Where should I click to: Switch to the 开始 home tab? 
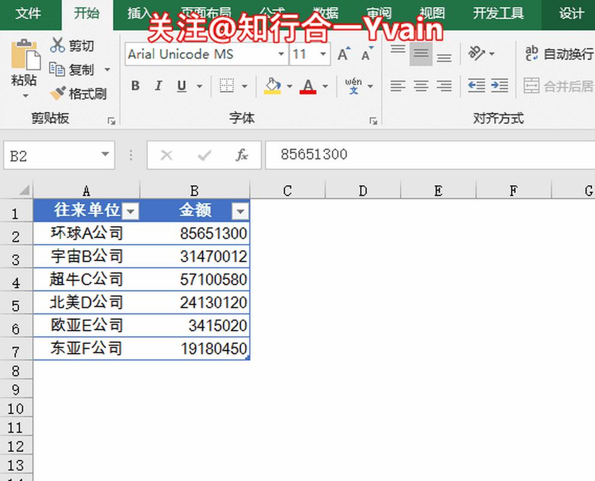pyautogui.click(x=87, y=13)
